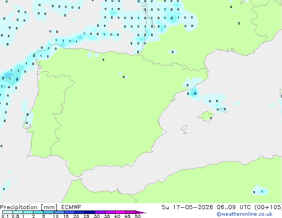This screenshot has width=282, height=218.
Task: Click the legend label "25"
Action: pos(86,216)
